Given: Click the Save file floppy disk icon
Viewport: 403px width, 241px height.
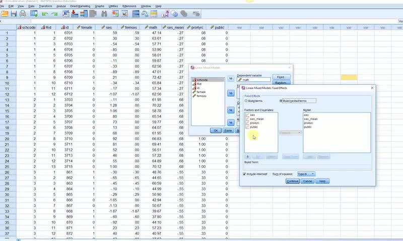Looking at the screenshot, I should point(14,14).
